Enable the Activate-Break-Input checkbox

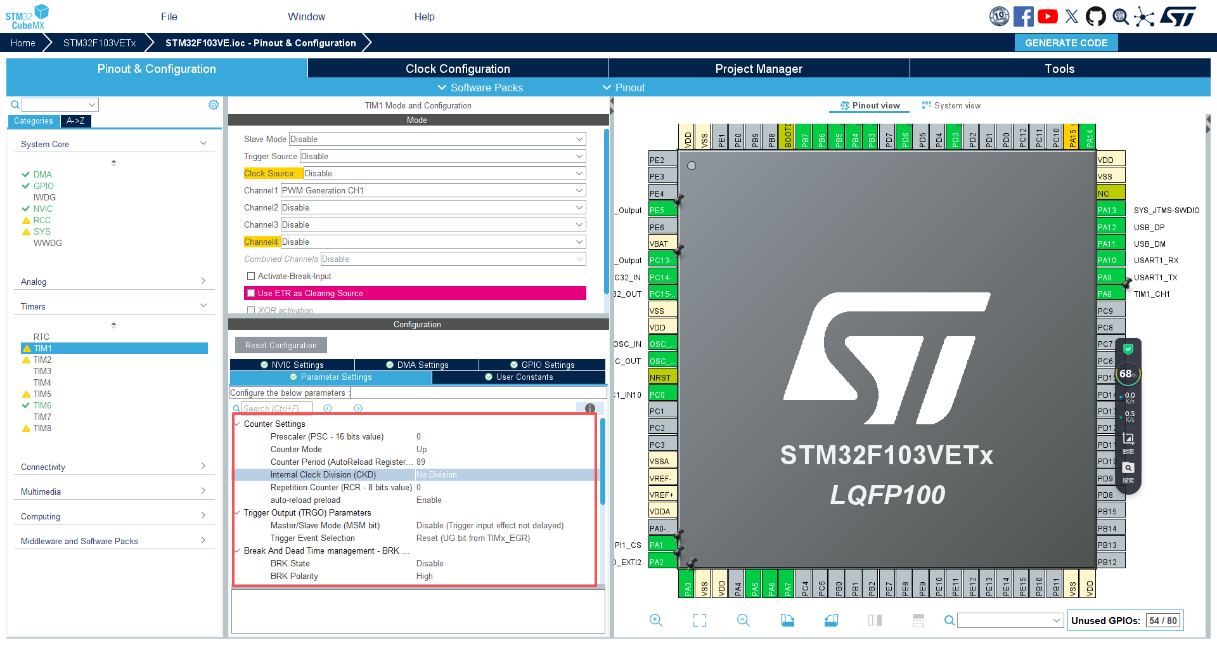251,277
